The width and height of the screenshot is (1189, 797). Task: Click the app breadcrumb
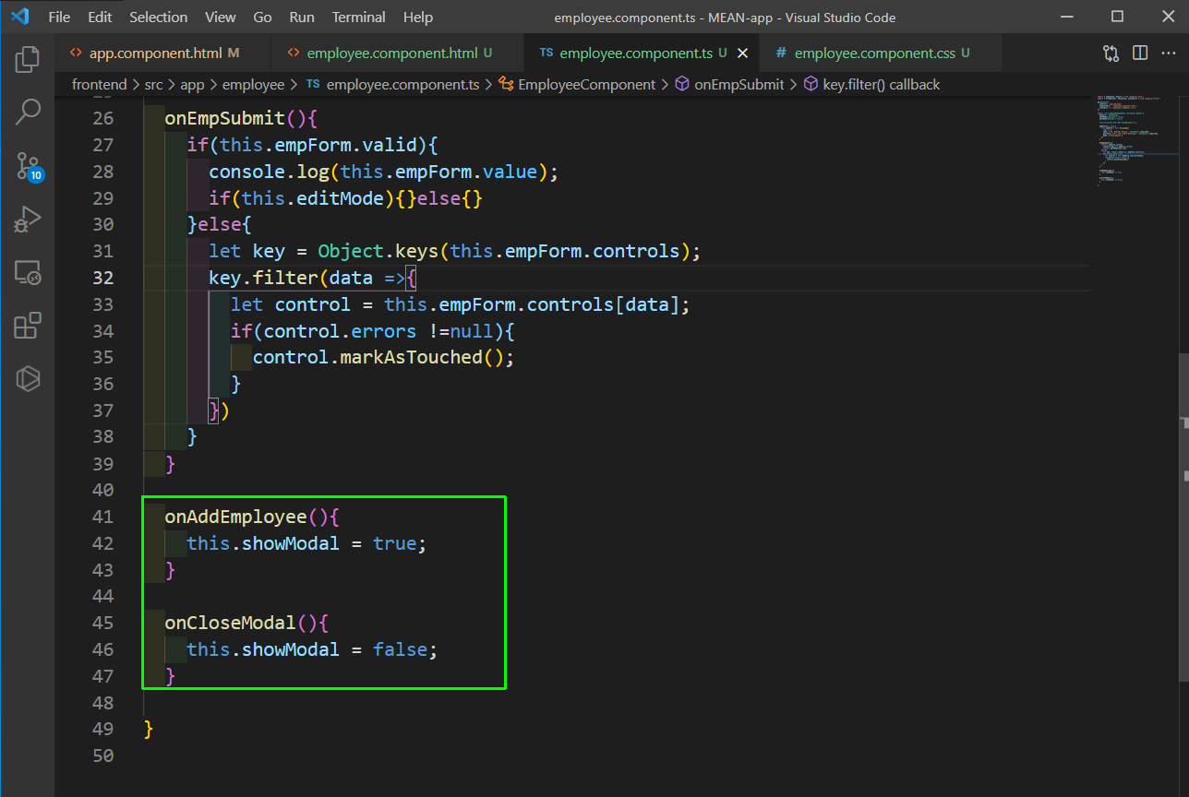[x=192, y=84]
